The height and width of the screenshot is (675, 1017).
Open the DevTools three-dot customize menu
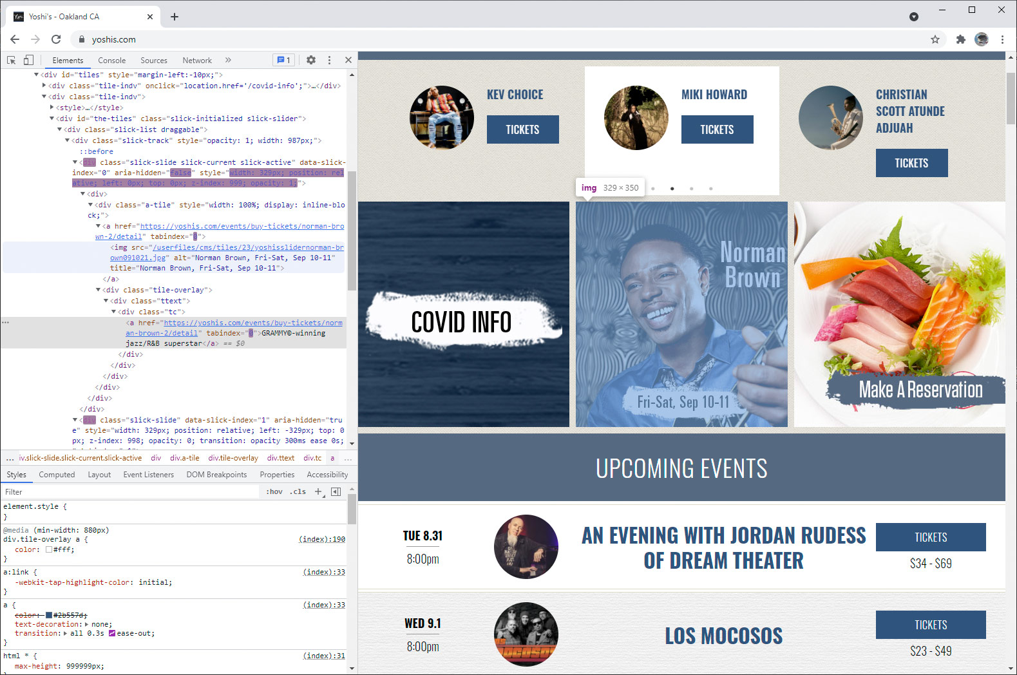pyautogui.click(x=329, y=60)
